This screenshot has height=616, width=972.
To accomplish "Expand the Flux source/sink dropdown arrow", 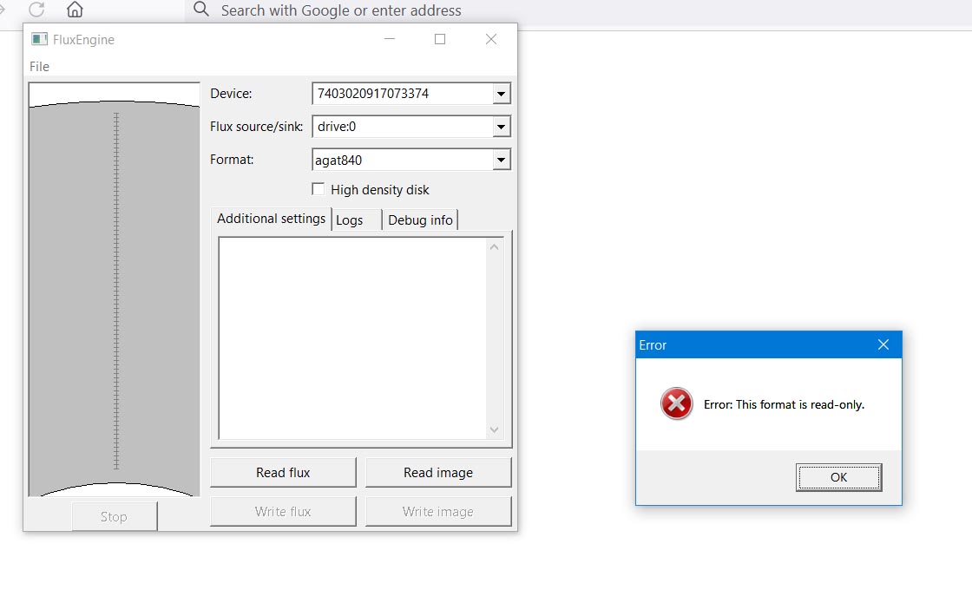I will pyautogui.click(x=501, y=127).
